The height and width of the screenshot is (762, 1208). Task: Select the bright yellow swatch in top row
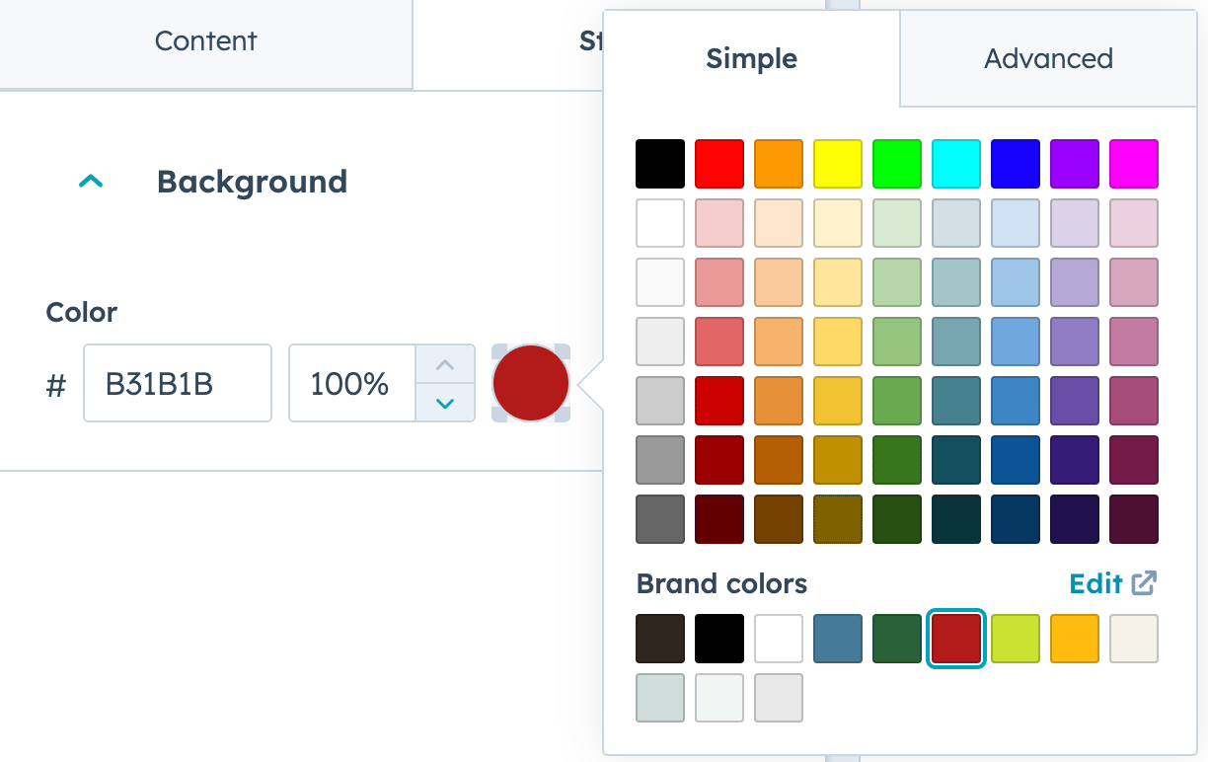838,164
